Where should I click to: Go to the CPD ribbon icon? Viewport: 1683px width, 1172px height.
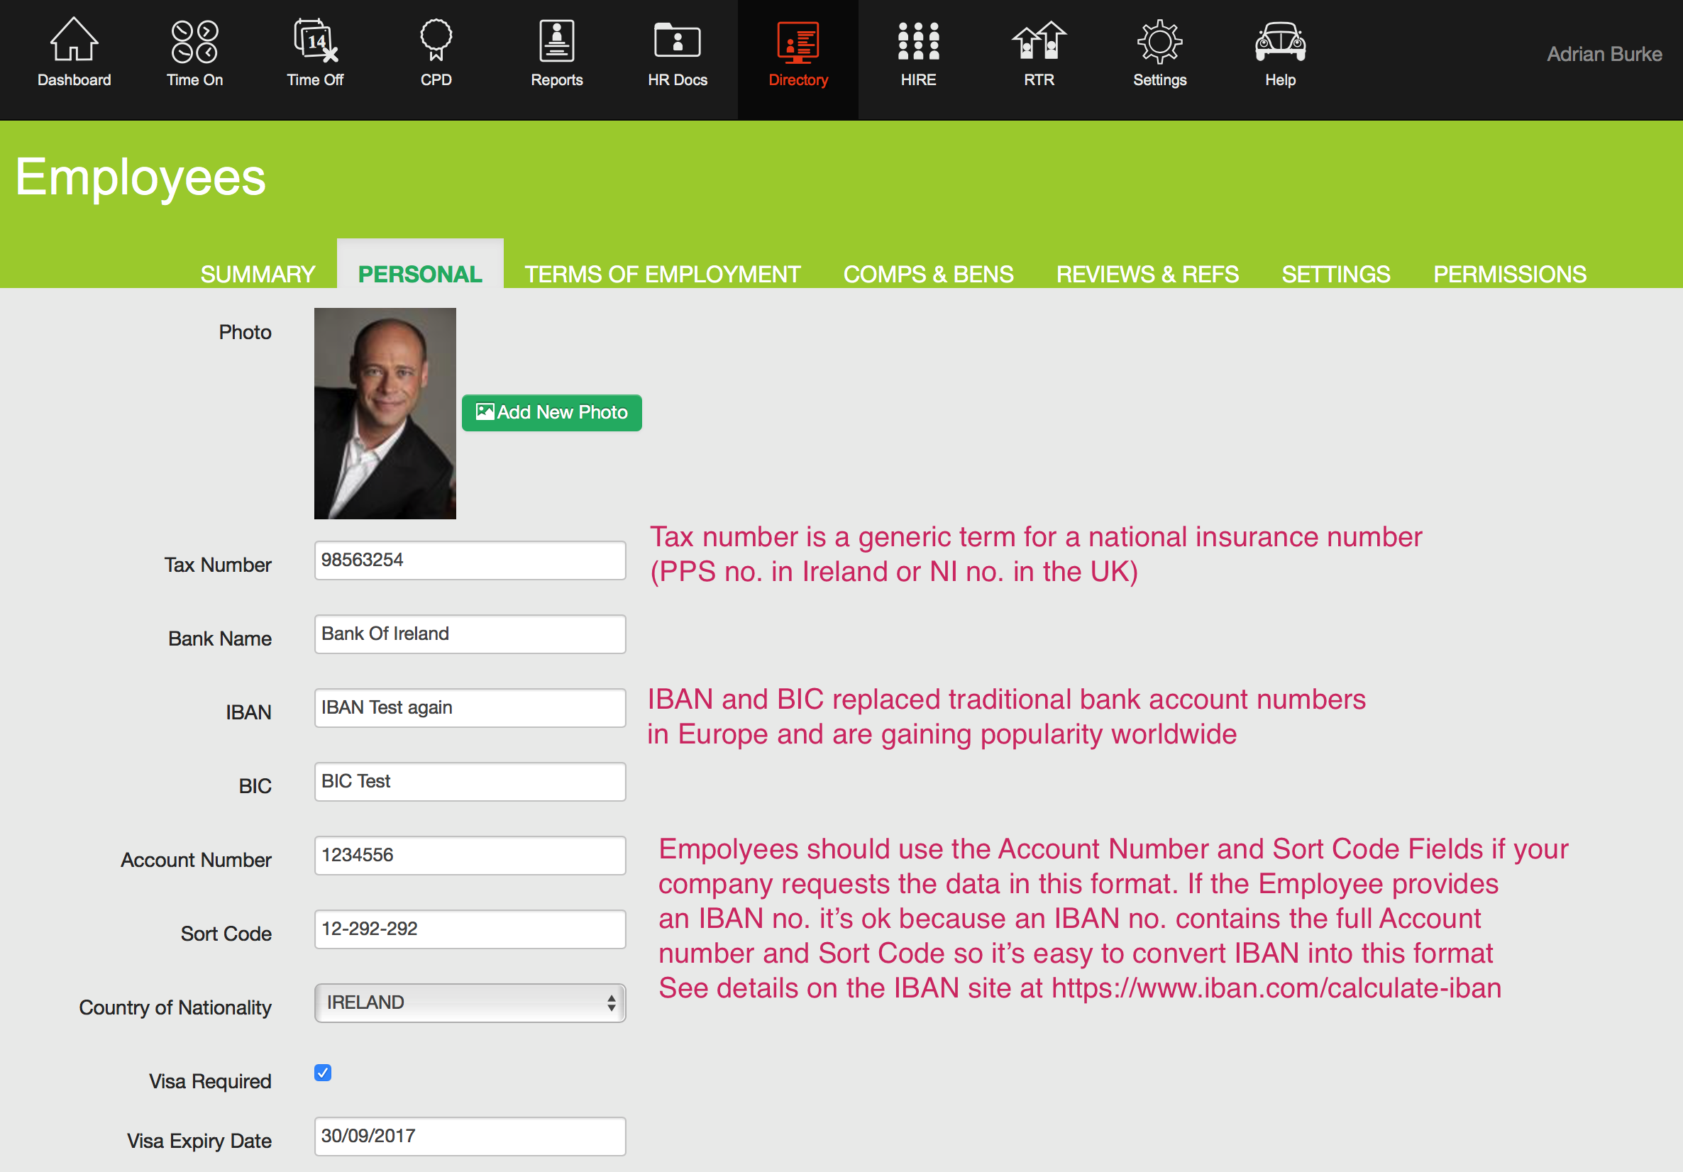pyautogui.click(x=436, y=42)
